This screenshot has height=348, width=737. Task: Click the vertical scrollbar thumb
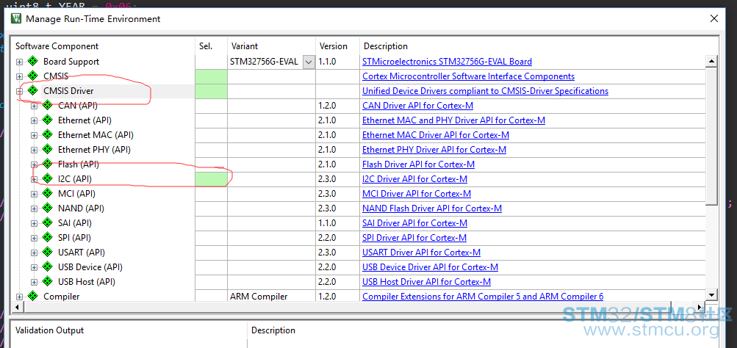711,135
